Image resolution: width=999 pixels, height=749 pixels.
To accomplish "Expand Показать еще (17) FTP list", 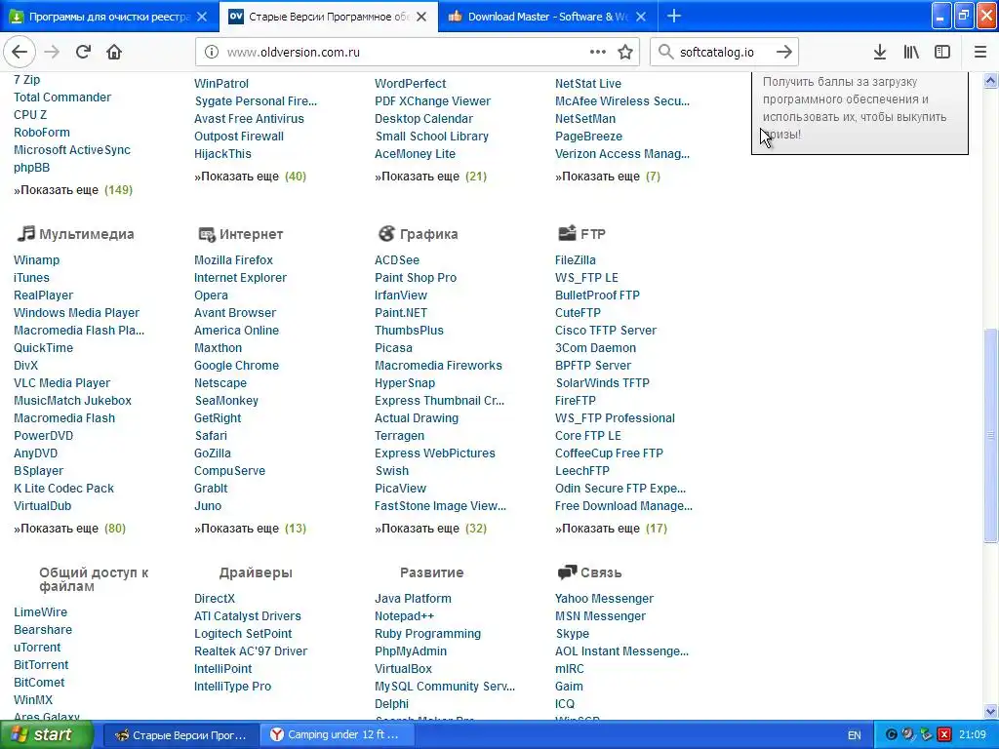I will tap(611, 529).
